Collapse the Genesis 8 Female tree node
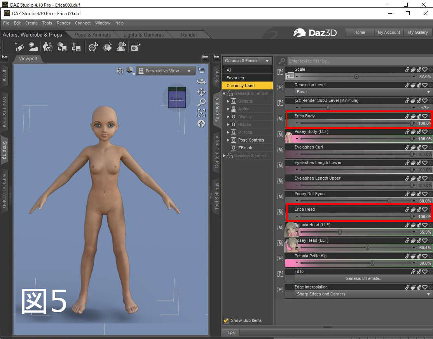 tap(224, 93)
